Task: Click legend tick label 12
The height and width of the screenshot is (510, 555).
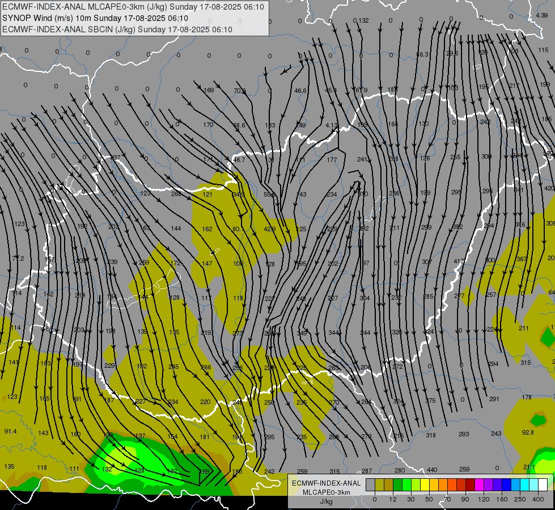Action: (392, 499)
